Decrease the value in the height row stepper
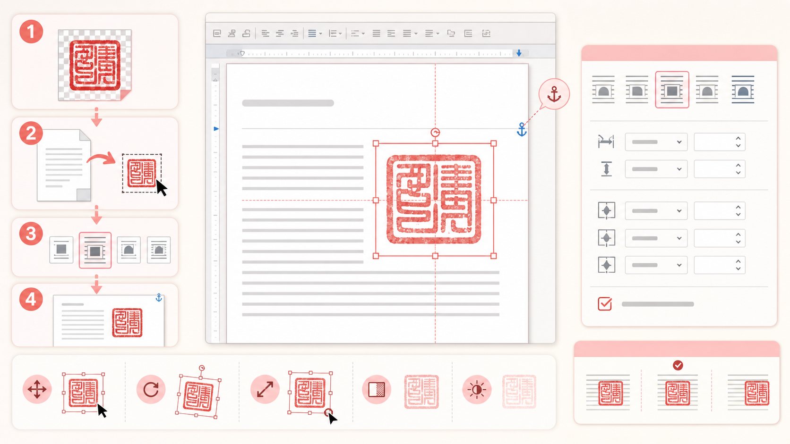This screenshot has height=444, width=790. pyautogui.click(x=738, y=173)
